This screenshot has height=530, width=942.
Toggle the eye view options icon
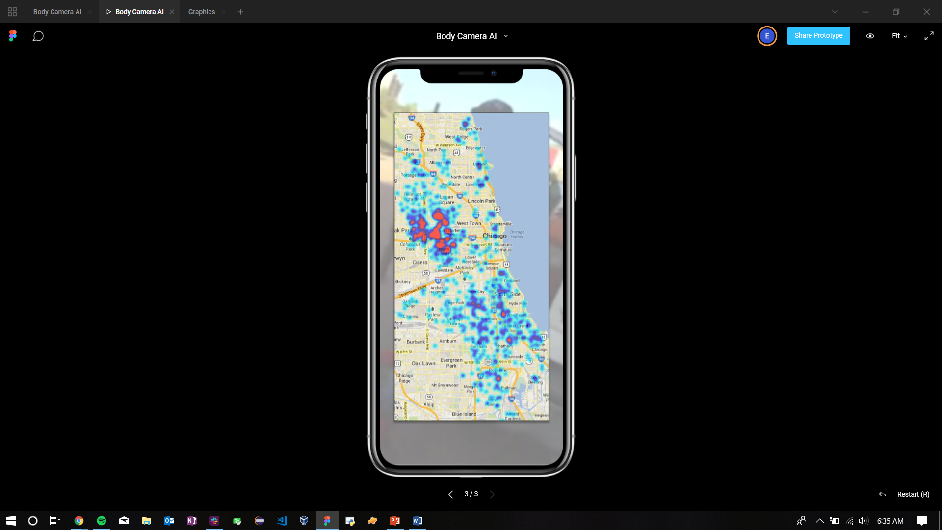870,36
